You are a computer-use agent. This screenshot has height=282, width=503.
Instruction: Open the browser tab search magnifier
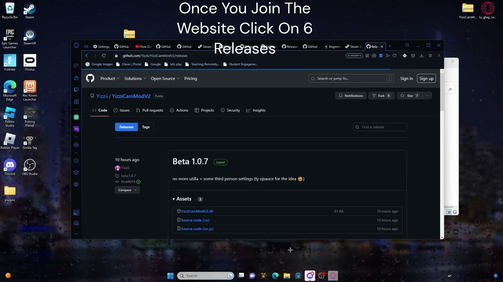pyautogui.click(x=407, y=45)
